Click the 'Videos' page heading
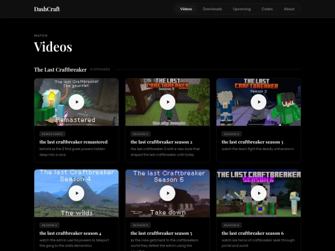The height and width of the screenshot is (251, 335). (x=53, y=46)
